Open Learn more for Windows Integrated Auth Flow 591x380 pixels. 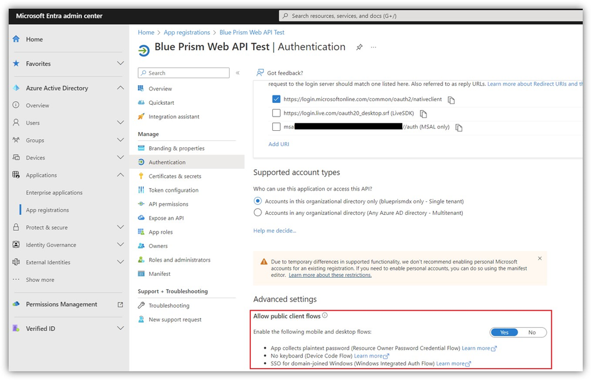tap(453, 363)
